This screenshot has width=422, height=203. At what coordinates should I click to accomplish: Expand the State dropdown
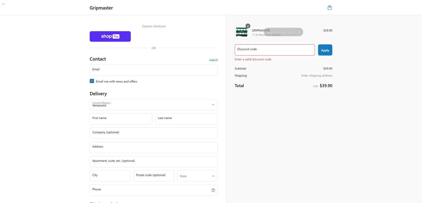(x=197, y=176)
